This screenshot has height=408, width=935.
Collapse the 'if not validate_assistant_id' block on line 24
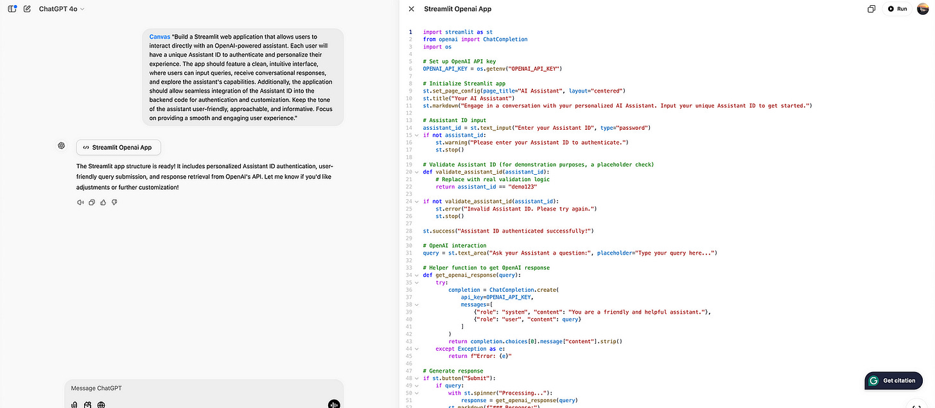click(417, 201)
